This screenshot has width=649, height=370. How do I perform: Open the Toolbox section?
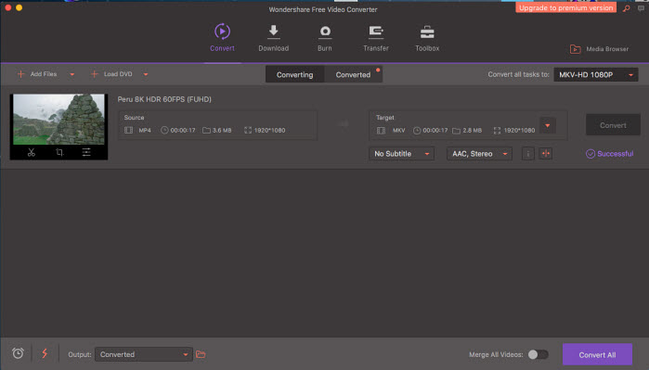427,38
